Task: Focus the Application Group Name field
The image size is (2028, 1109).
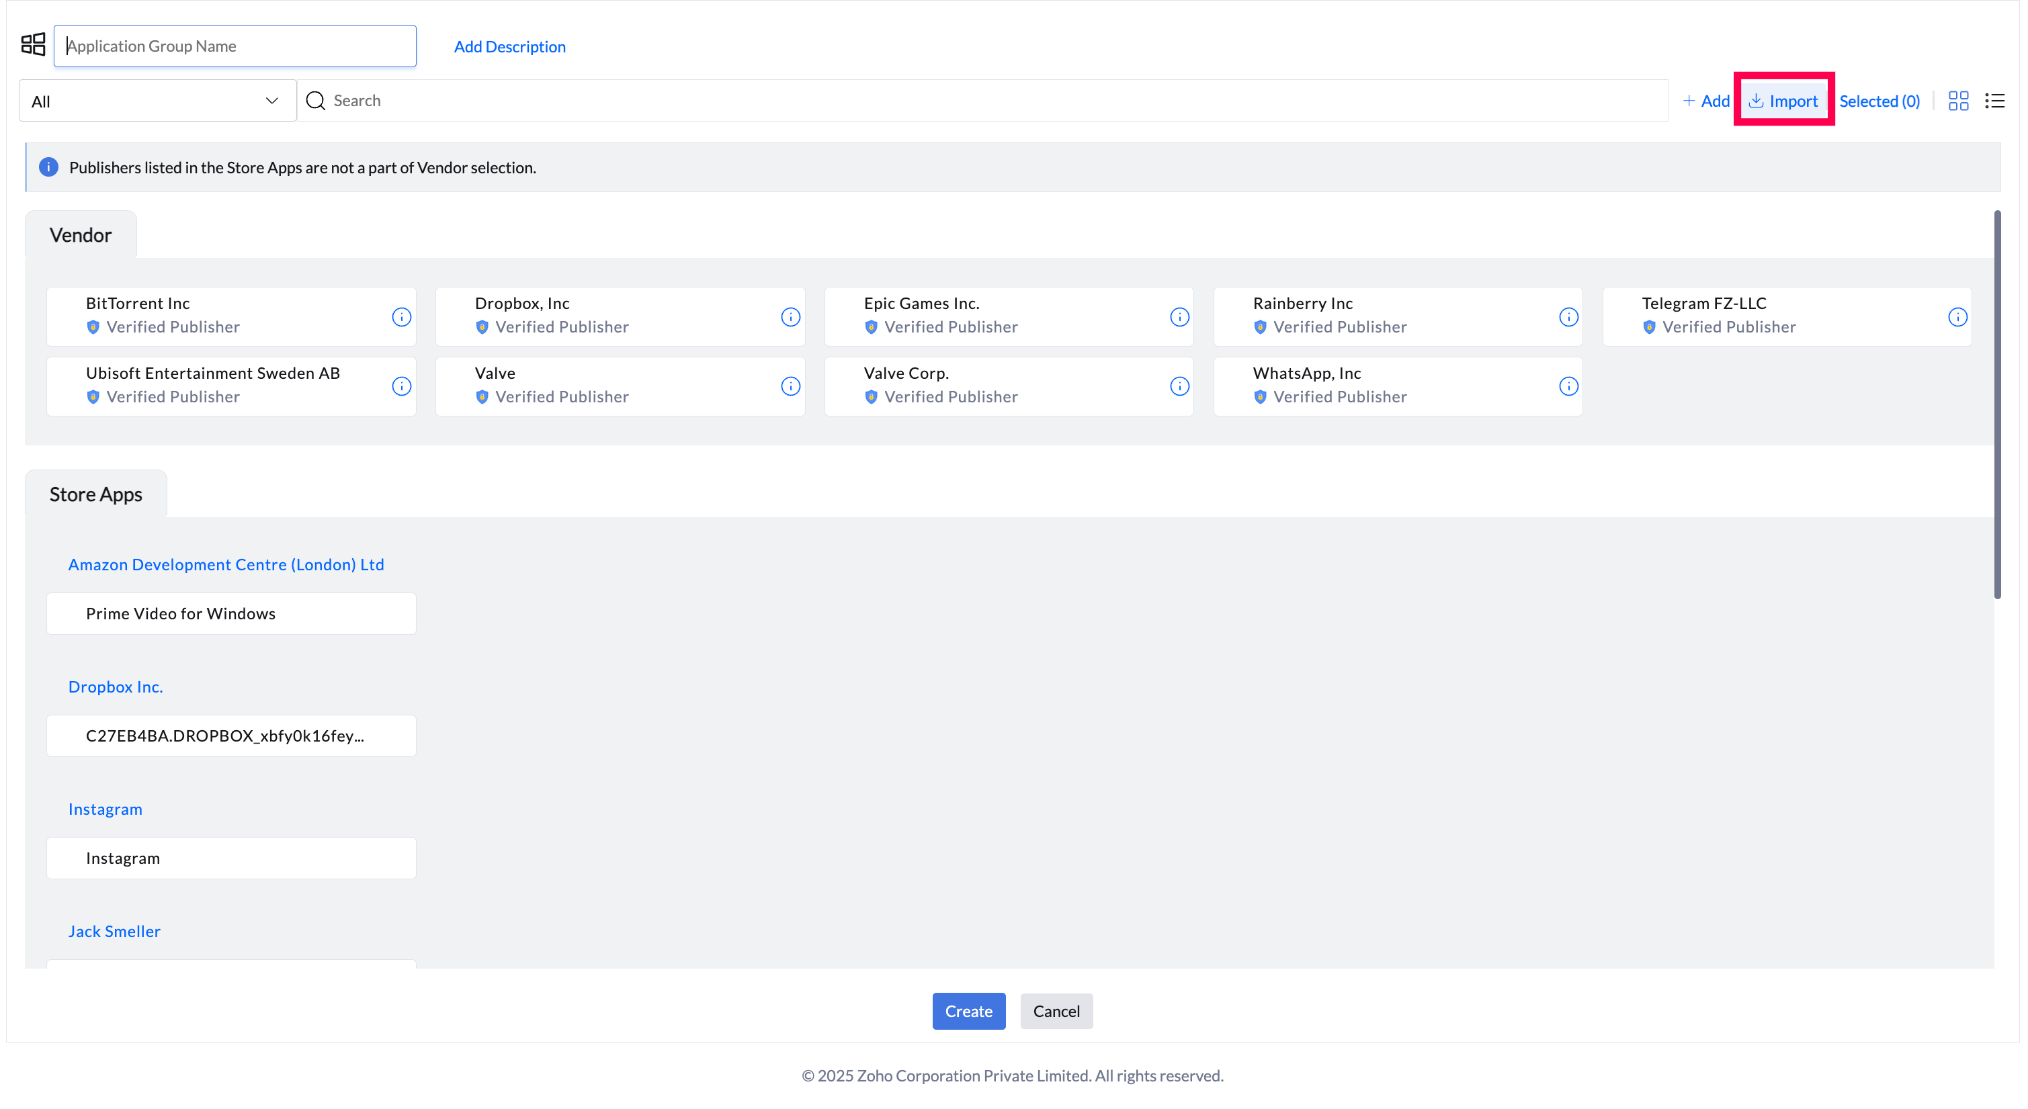Action: [x=235, y=46]
